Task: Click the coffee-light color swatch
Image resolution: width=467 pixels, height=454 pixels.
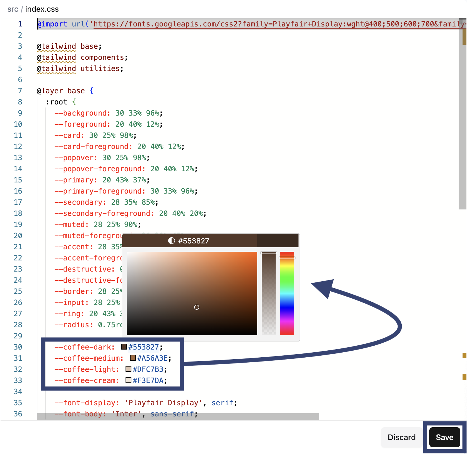Action: [128, 369]
